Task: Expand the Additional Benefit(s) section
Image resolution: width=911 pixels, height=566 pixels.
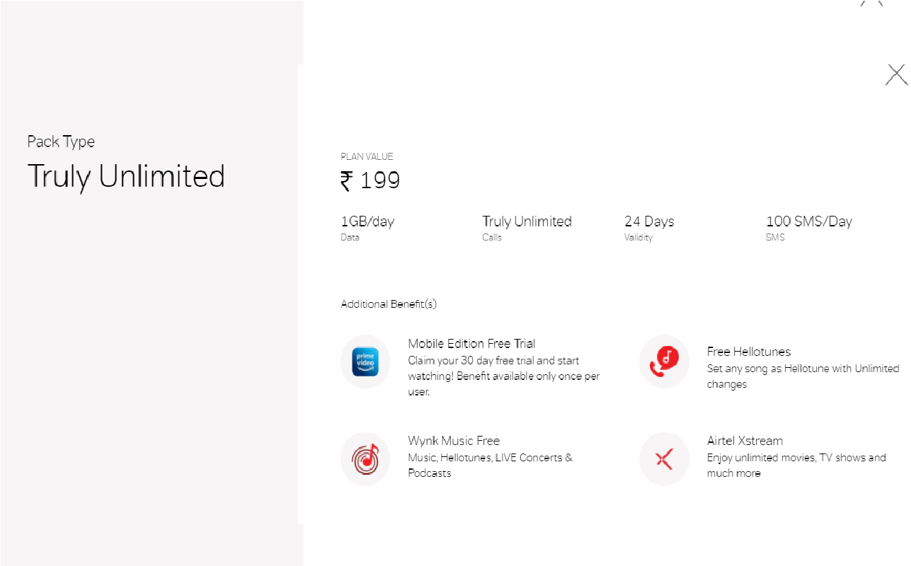Action: click(389, 304)
